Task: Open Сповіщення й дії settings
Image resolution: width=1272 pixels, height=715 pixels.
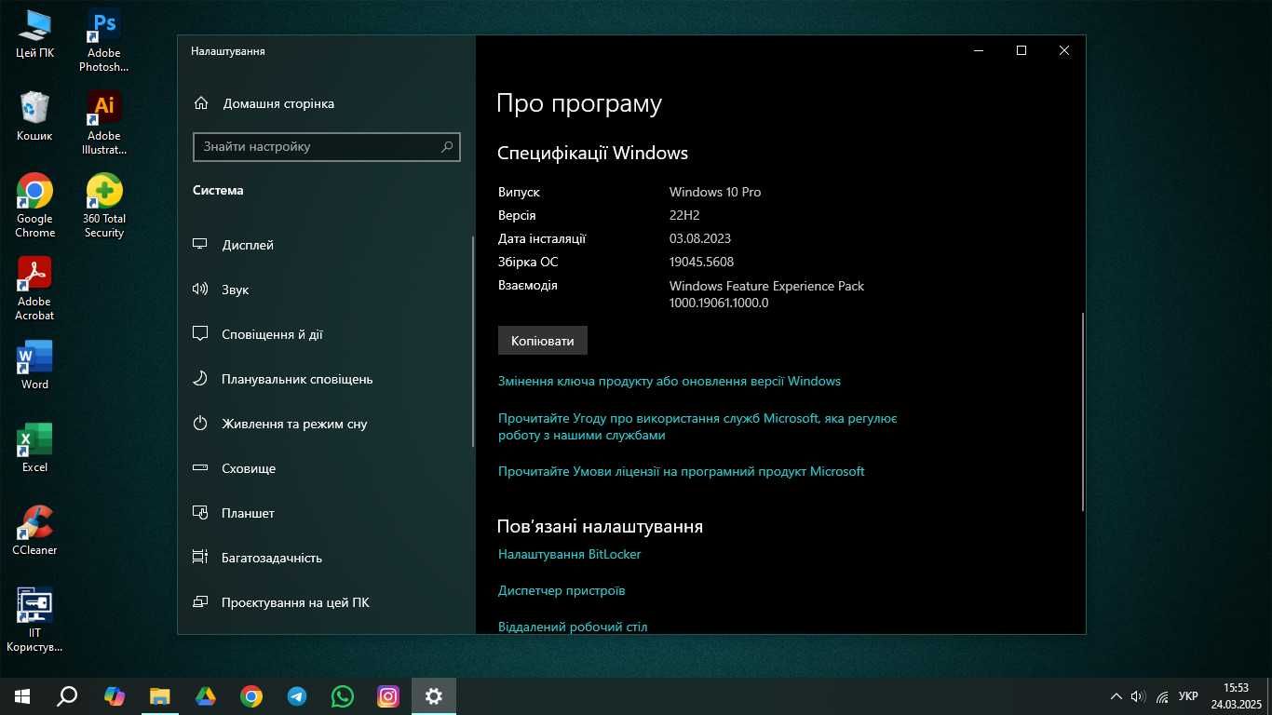Action: pyautogui.click(x=326, y=334)
